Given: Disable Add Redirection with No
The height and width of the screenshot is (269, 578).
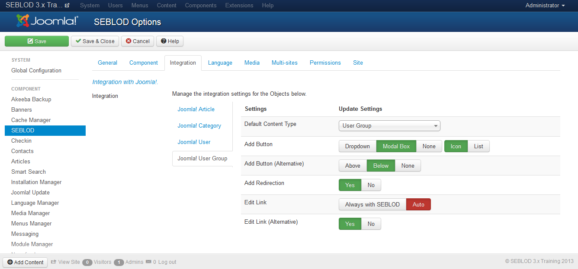Looking at the screenshot, I should [x=371, y=185].
